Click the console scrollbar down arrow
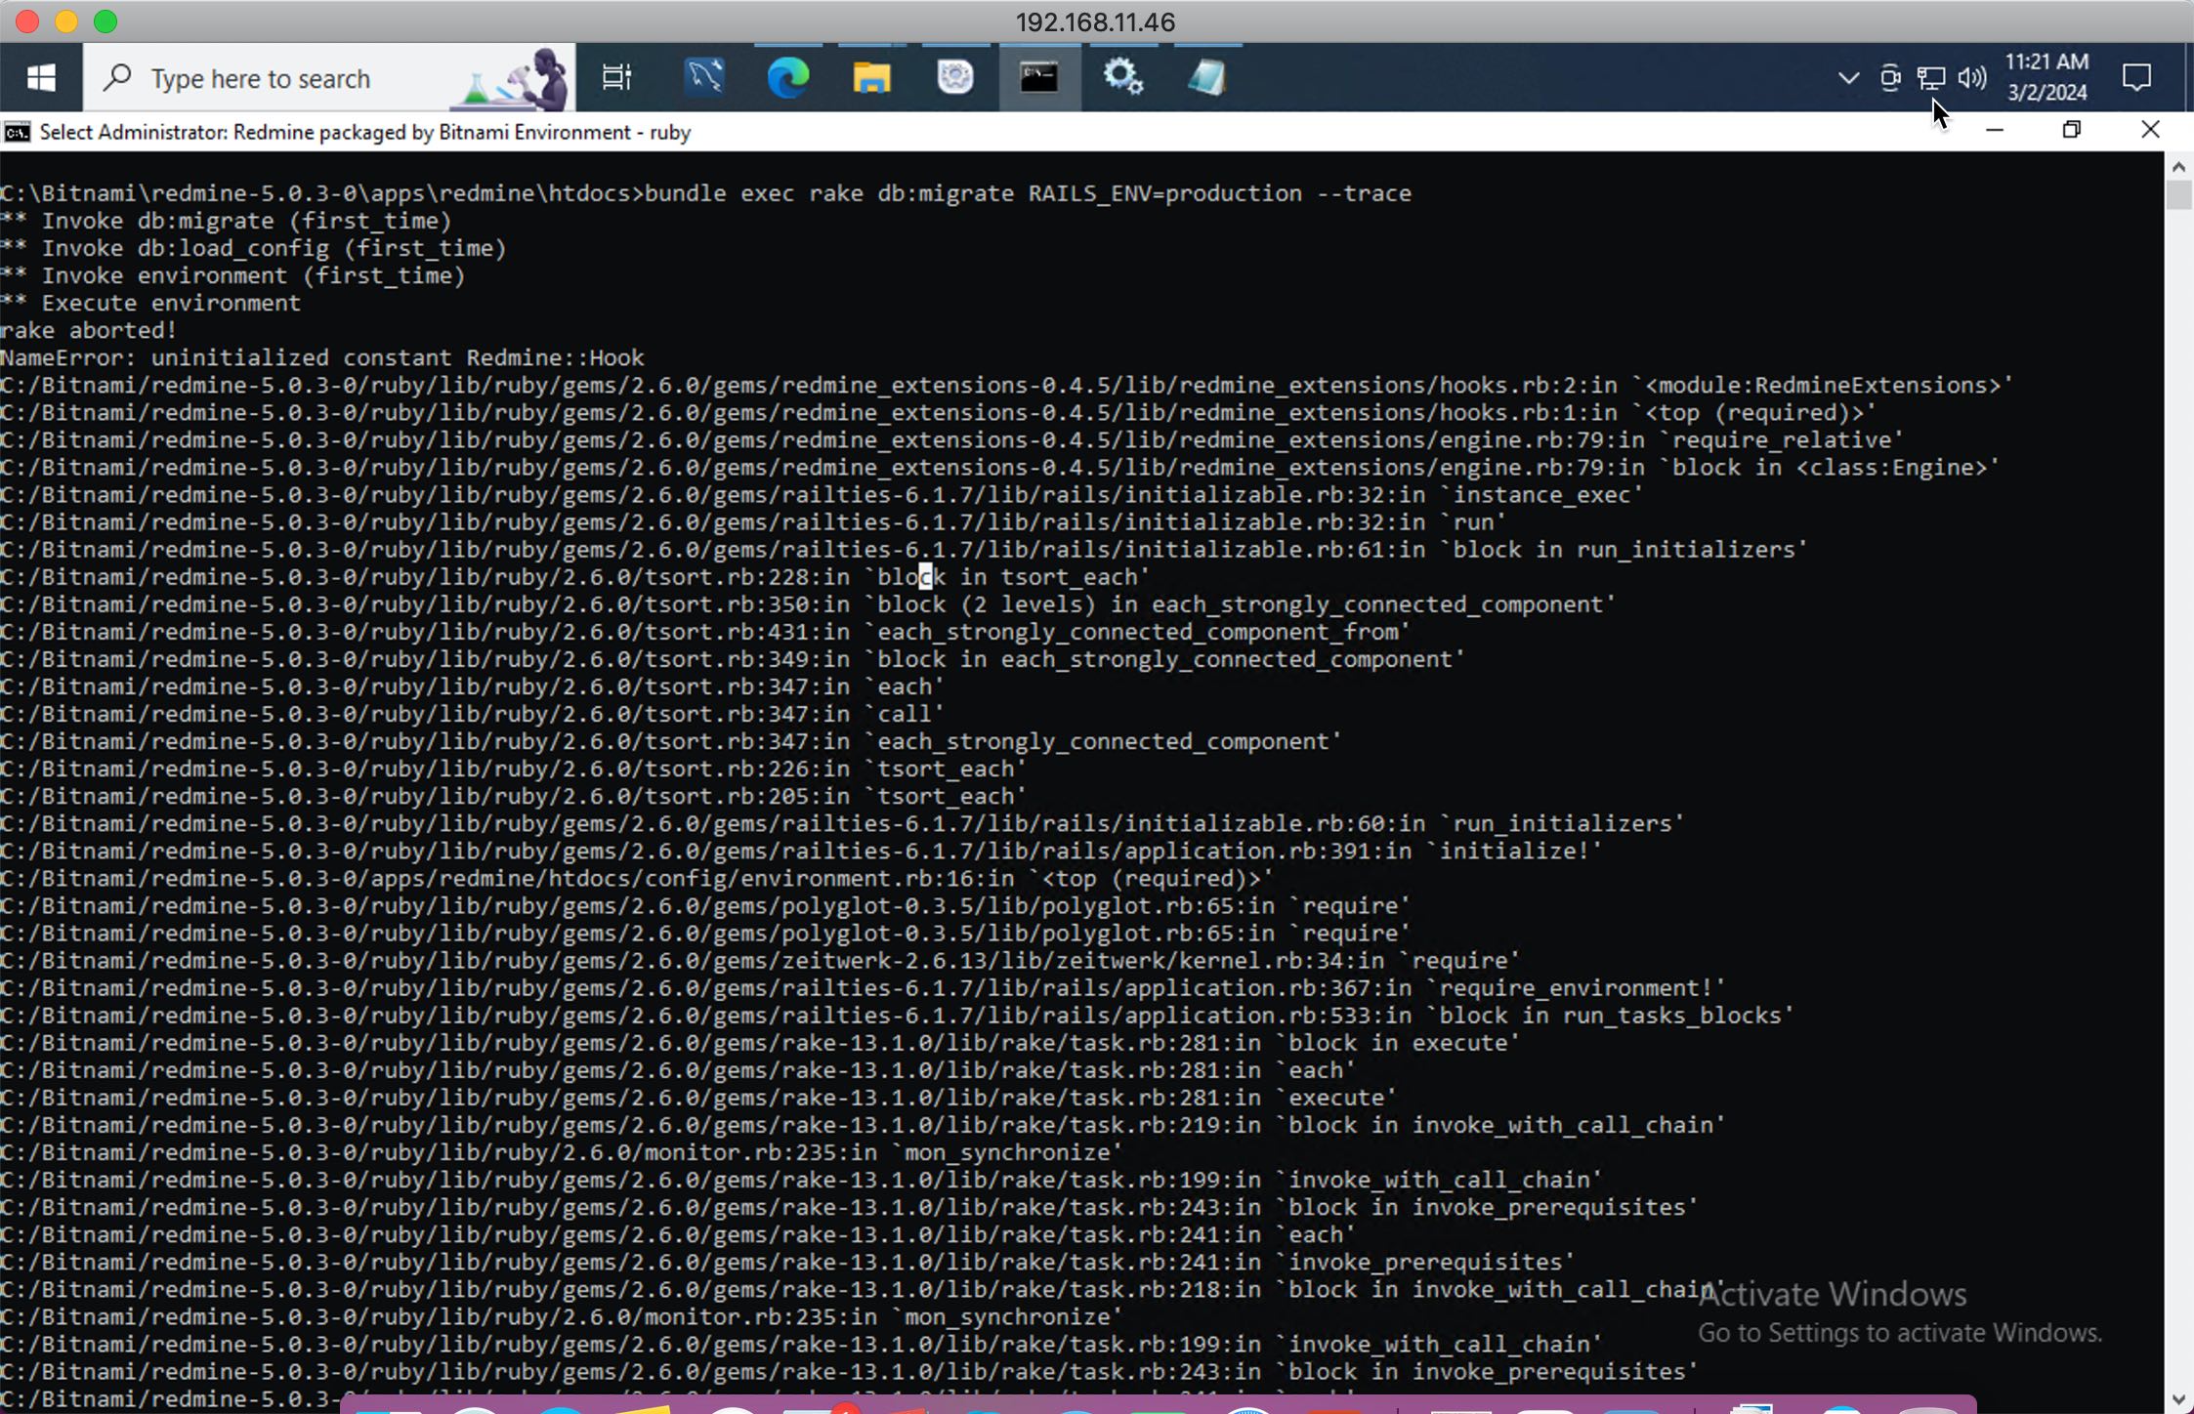This screenshot has width=2194, height=1414. click(2178, 1398)
